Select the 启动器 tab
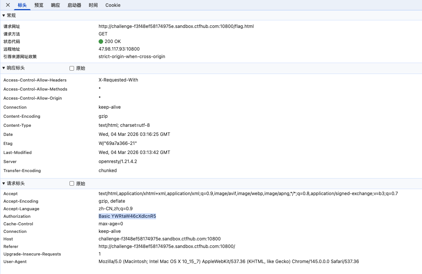 click(74, 5)
